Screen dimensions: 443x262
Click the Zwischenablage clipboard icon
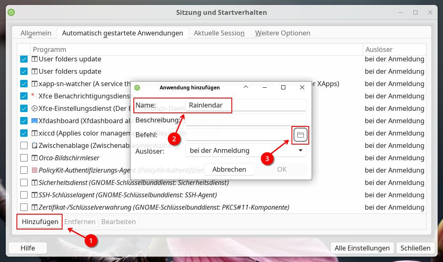35,145
